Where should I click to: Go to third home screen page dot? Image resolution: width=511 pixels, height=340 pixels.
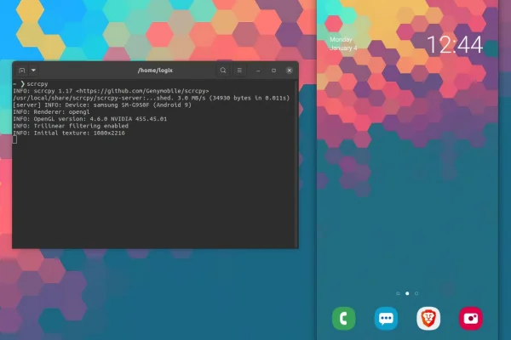[416, 293]
